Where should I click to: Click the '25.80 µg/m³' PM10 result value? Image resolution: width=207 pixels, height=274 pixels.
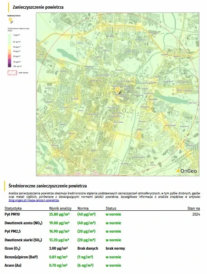(x=59, y=214)
